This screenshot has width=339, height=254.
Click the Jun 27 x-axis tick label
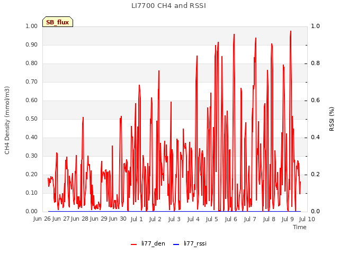click(61, 219)
